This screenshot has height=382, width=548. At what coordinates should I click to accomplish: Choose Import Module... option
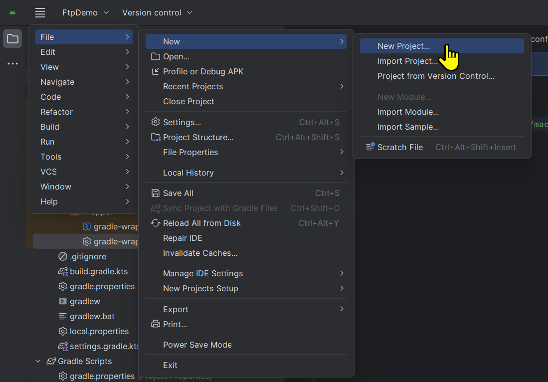[x=442, y=112]
